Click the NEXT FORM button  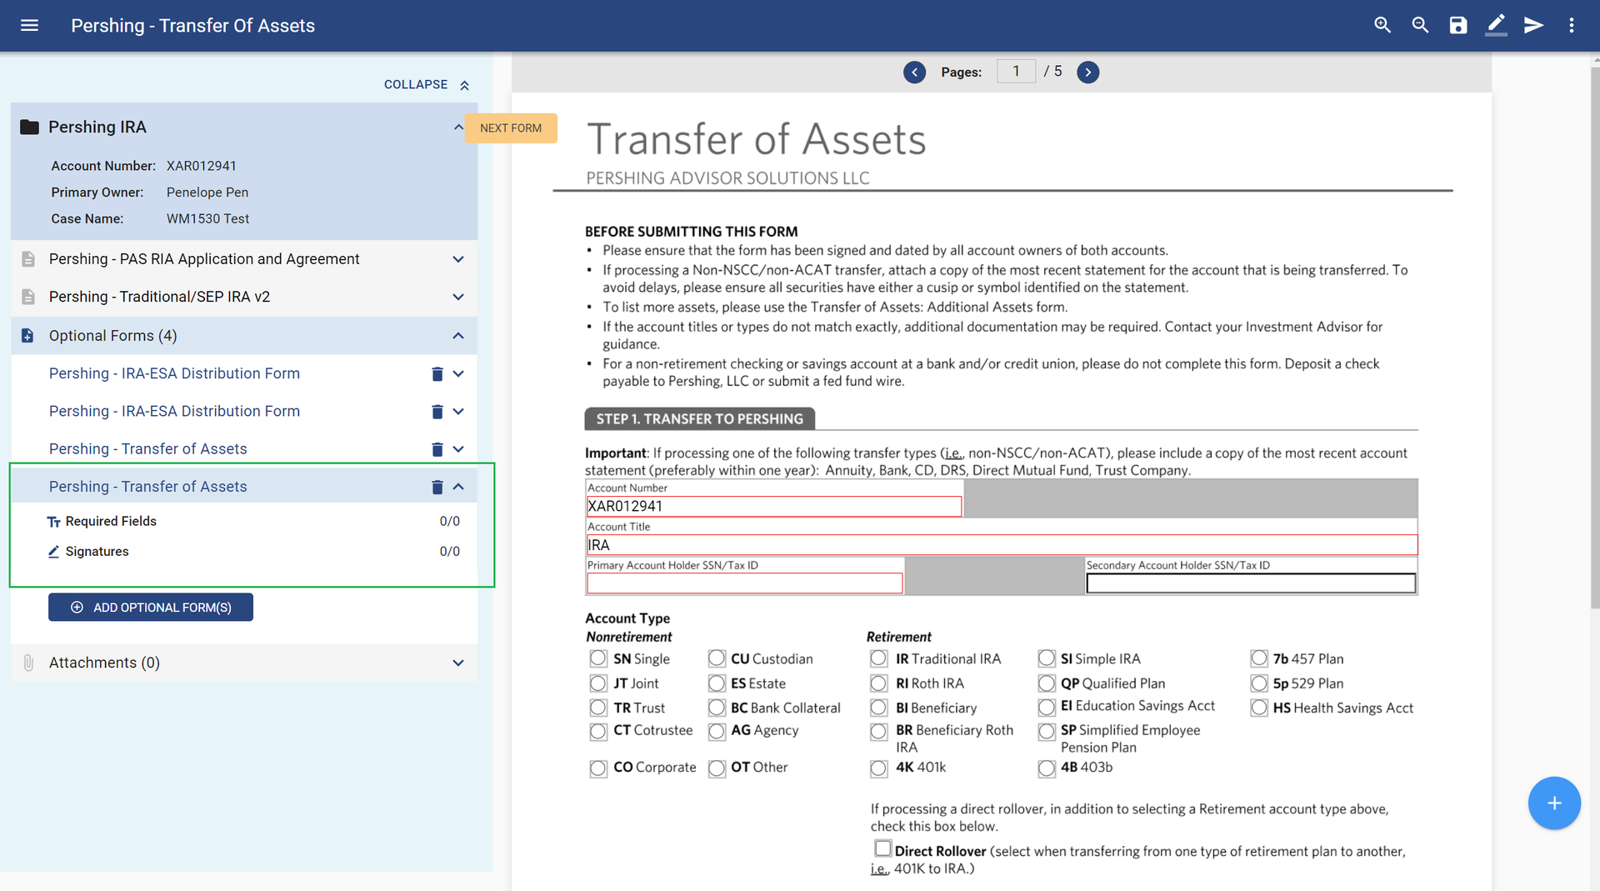pyautogui.click(x=511, y=128)
